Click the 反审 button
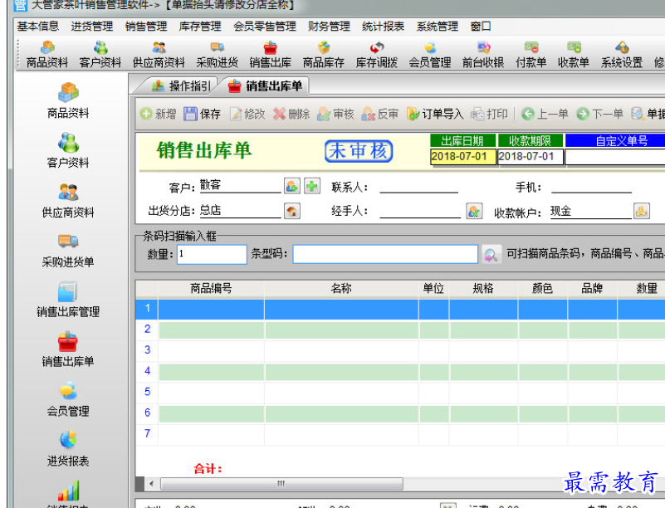 pos(380,114)
